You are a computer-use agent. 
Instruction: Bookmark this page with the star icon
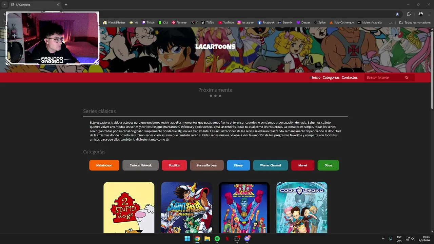(x=397, y=14)
